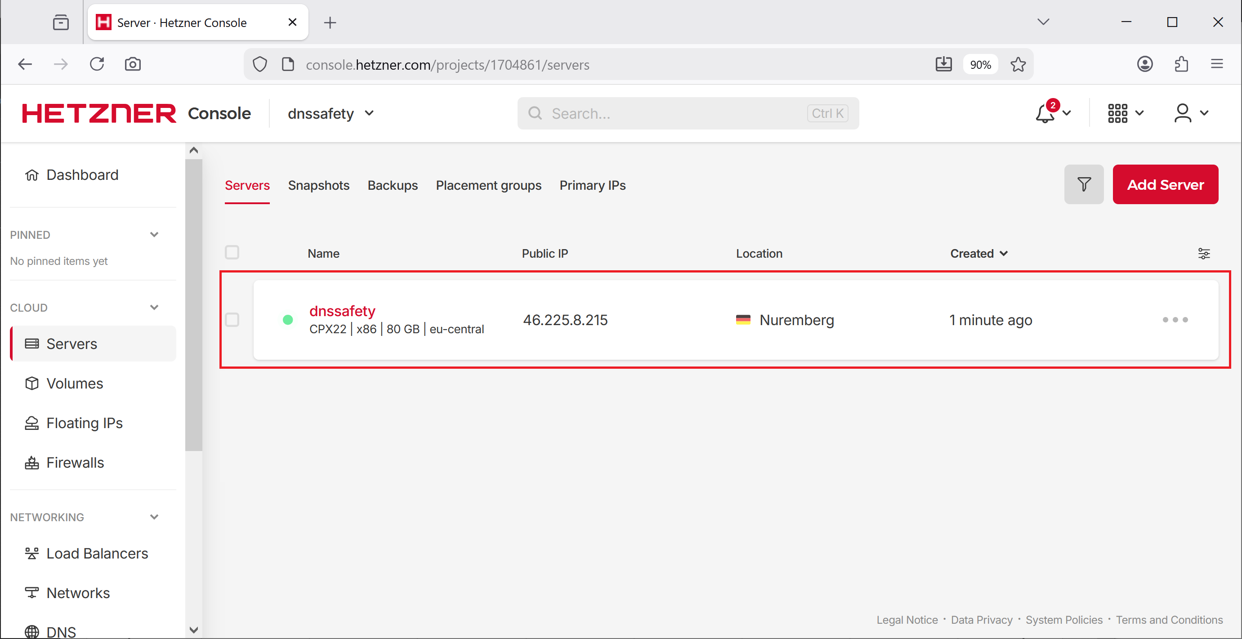This screenshot has width=1242, height=639.
Task: Collapse the CLOUD sidebar section
Action: point(154,307)
